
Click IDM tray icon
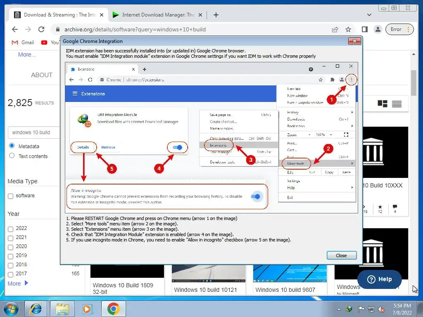point(349,309)
